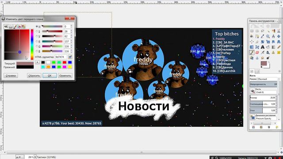Select the Zoom magnifier tool
Image resolution: width=283 pixels, height=159 pixels.
pyautogui.click(x=268, y=36)
